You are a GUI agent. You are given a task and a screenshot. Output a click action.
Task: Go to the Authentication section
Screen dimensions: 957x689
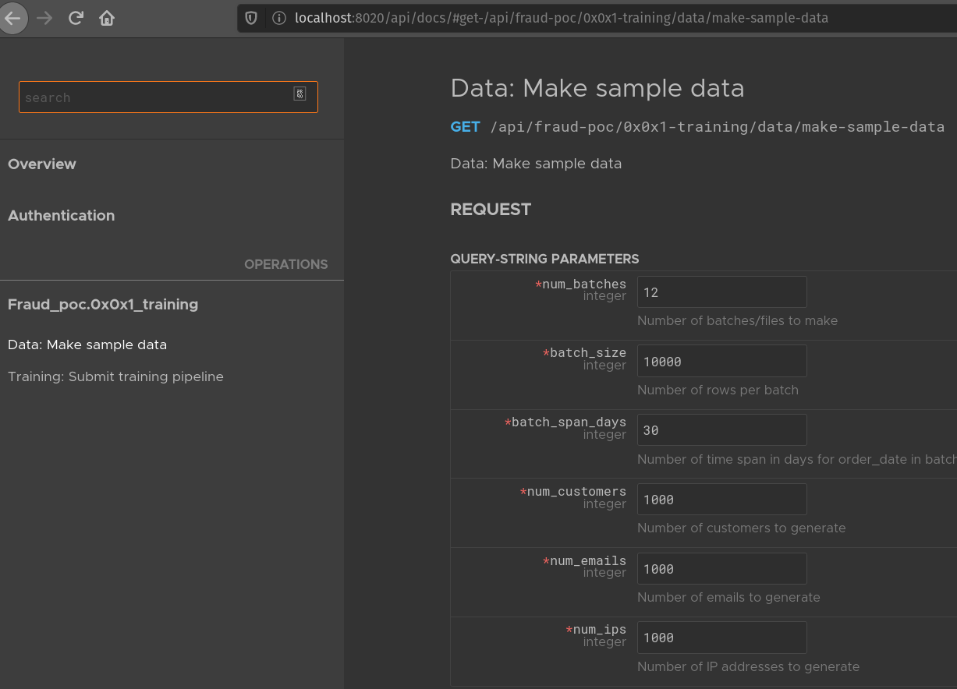[x=61, y=216]
